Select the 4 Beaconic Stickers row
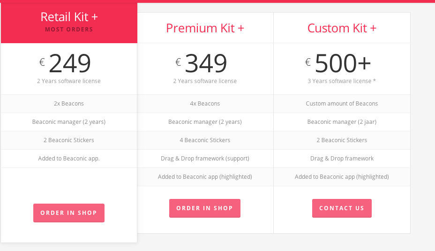 (205, 140)
